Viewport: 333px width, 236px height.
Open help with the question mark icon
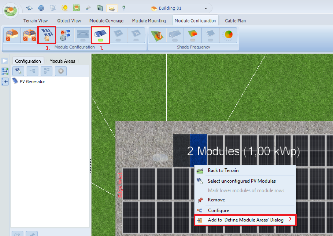[124, 8]
